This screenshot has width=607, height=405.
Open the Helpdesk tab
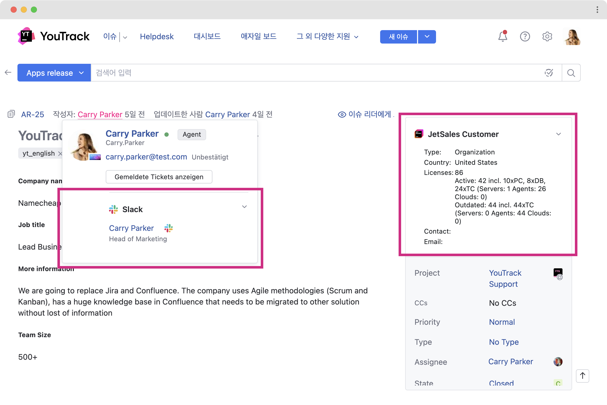(x=157, y=36)
